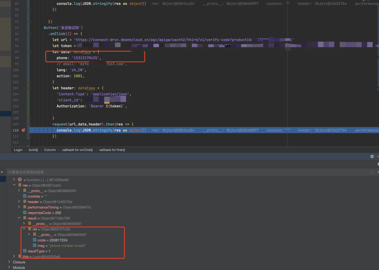This screenshot has width=379, height=270.
Task: Select Column in editor breadcrumbs
Action: tap(50, 150)
